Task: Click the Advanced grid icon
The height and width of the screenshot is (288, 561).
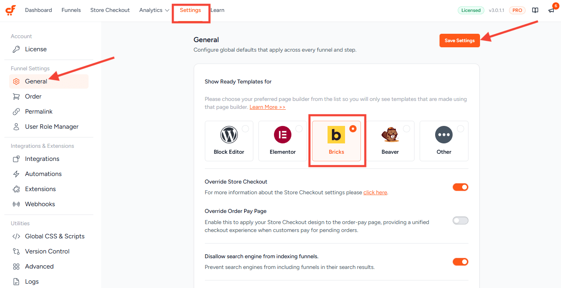Action: pyautogui.click(x=16, y=267)
